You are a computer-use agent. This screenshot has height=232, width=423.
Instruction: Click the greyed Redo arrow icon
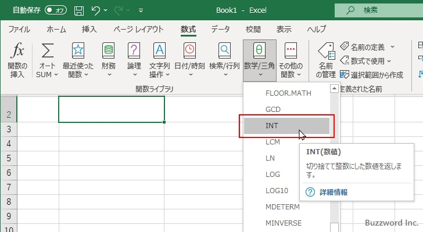click(x=119, y=10)
